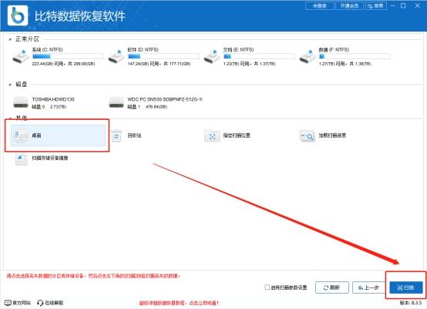Select the 桌面 (Desktop) scan location
427x309 pixels.
58,135
